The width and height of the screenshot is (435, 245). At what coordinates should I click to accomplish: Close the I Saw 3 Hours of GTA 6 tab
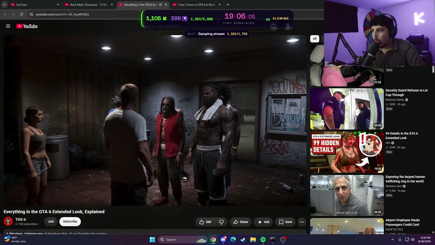coord(220,5)
